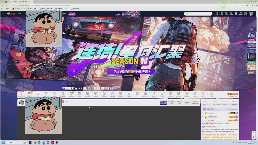The width and height of the screenshot is (258, 145).
Task: Click the volume icon on banner video
Action: pos(76,35)
